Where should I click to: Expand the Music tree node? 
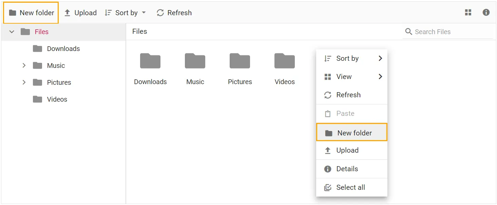point(24,66)
